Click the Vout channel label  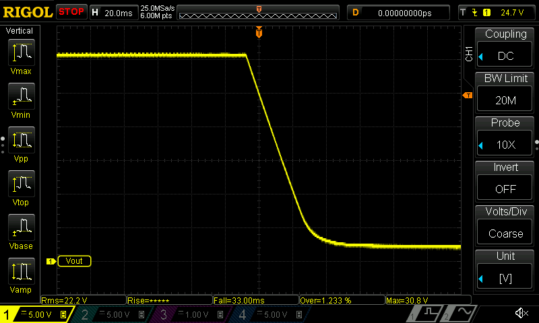(x=73, y=260)
